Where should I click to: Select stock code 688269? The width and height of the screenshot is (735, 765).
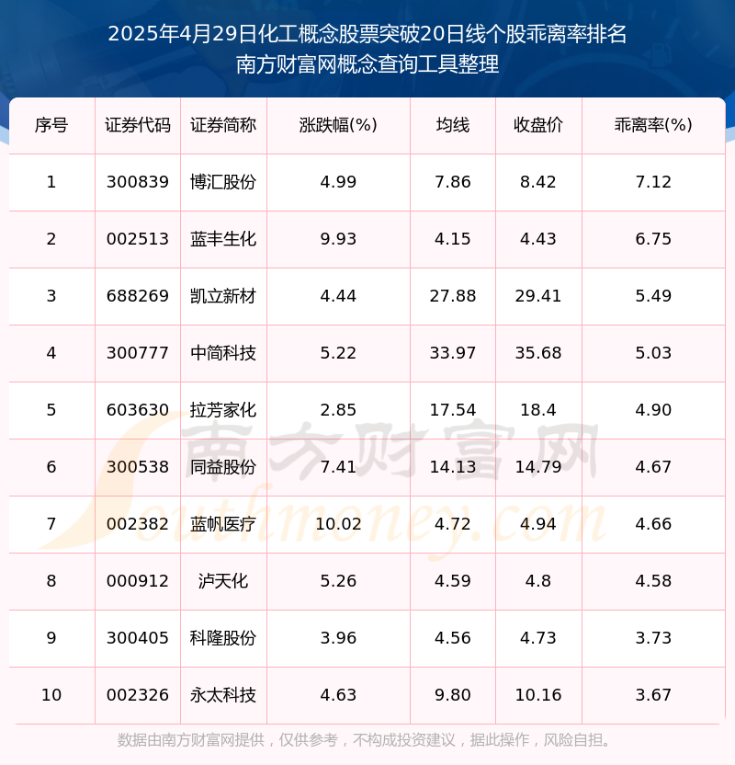pyautogui.click(x=138, y=296)
